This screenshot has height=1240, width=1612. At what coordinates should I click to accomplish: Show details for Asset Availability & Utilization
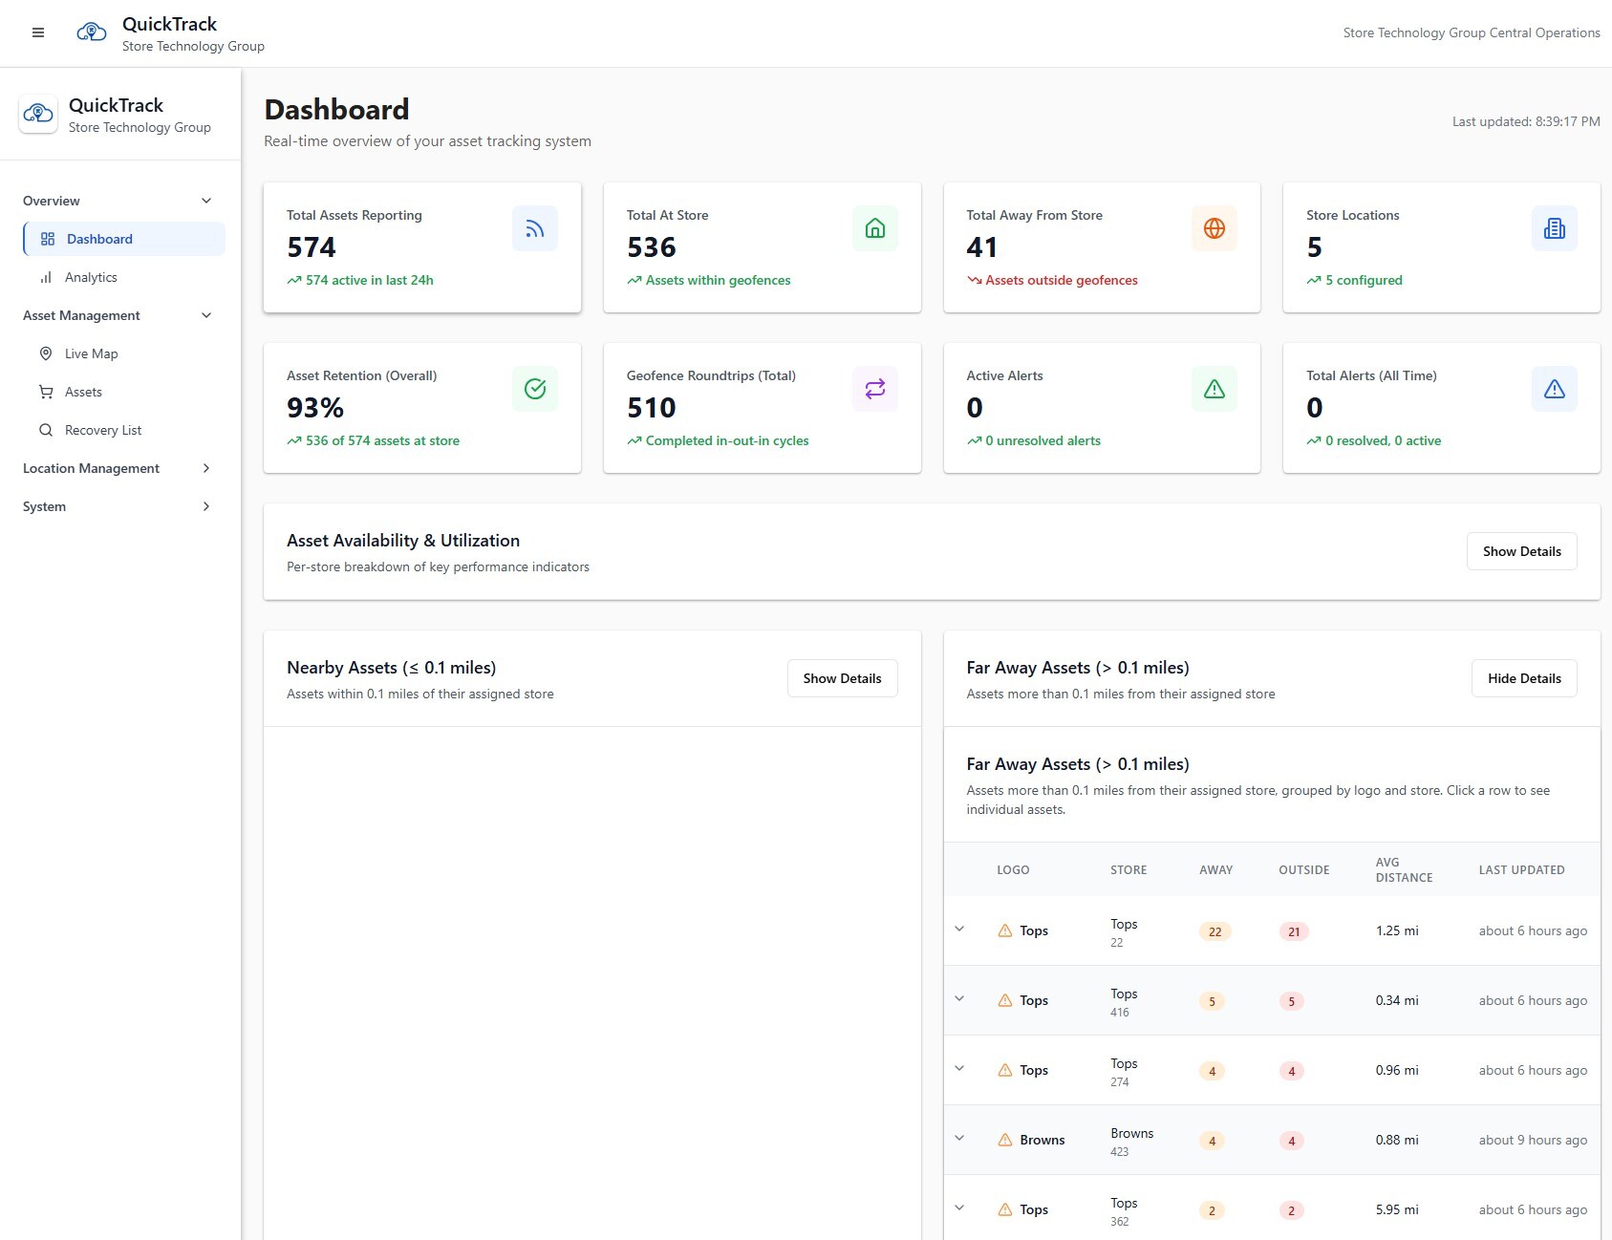[x=1521, y=551]
